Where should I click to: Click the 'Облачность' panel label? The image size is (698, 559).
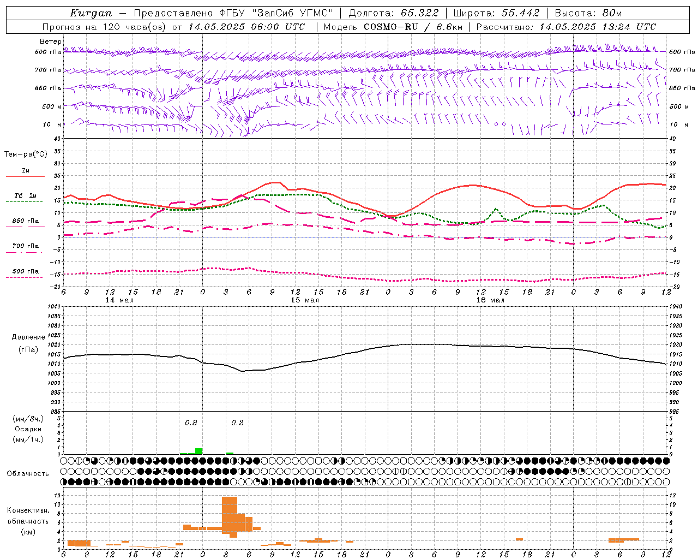point(28,473)
